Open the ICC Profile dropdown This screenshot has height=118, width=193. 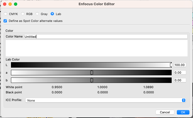tap(105, 100)
